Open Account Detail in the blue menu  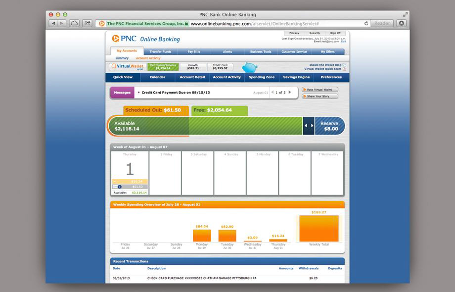pyautogui.click(x=192, y=77)
